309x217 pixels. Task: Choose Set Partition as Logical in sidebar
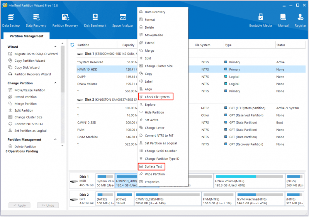27,131
